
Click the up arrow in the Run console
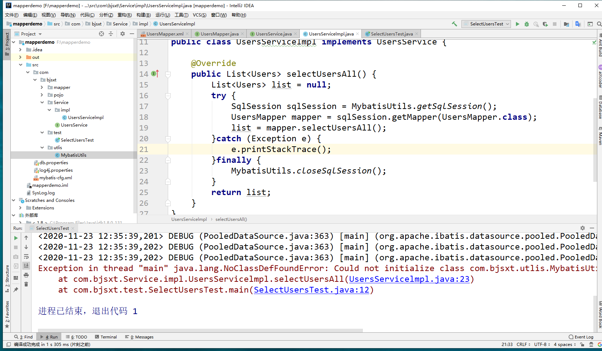[x=26, y=238]
